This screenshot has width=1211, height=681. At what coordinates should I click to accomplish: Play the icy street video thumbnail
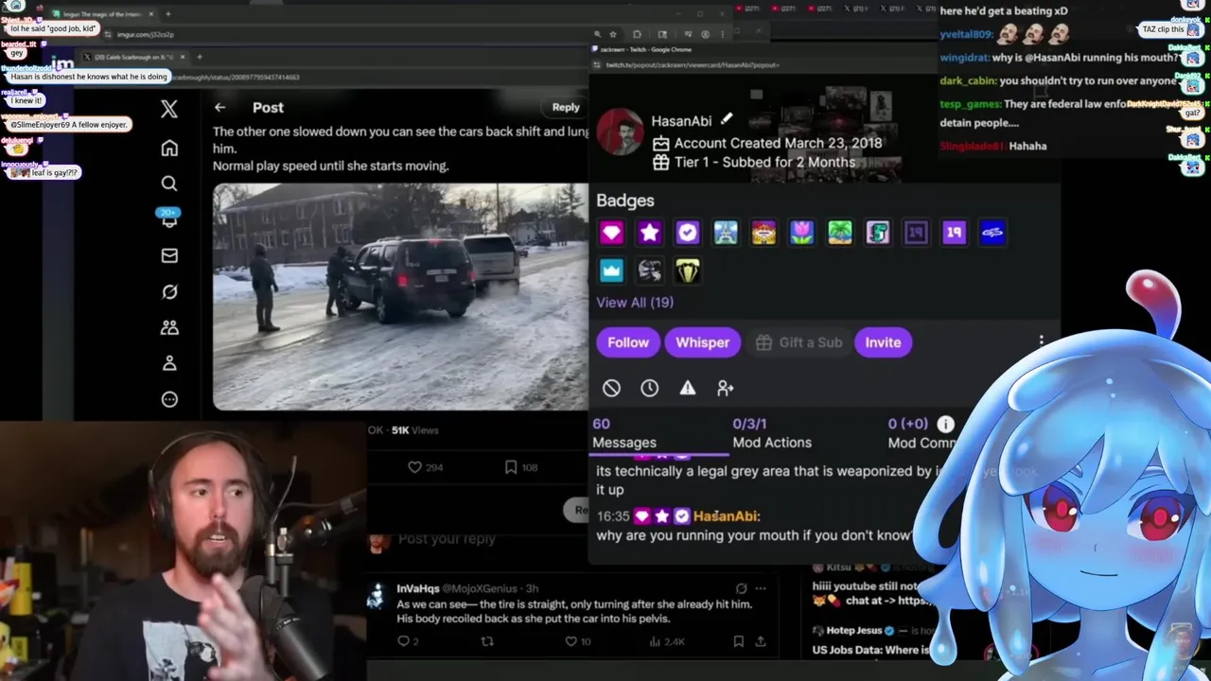coord(400,297)
